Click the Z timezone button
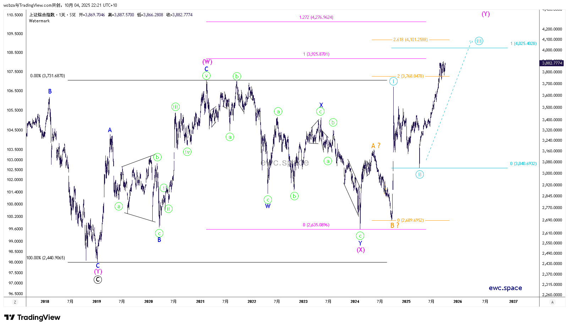 pos(15,302)
